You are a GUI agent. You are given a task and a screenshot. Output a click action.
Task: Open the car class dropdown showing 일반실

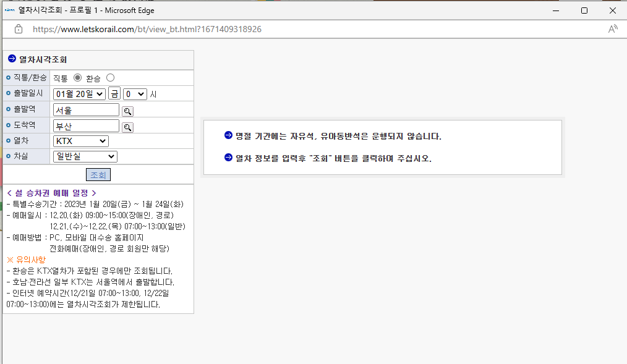tap(84, 156)
